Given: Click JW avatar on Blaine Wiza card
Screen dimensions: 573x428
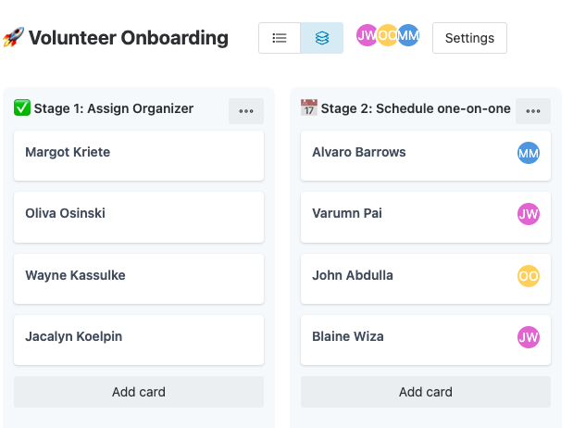Looking at the screenshot, I should [529, 337].
